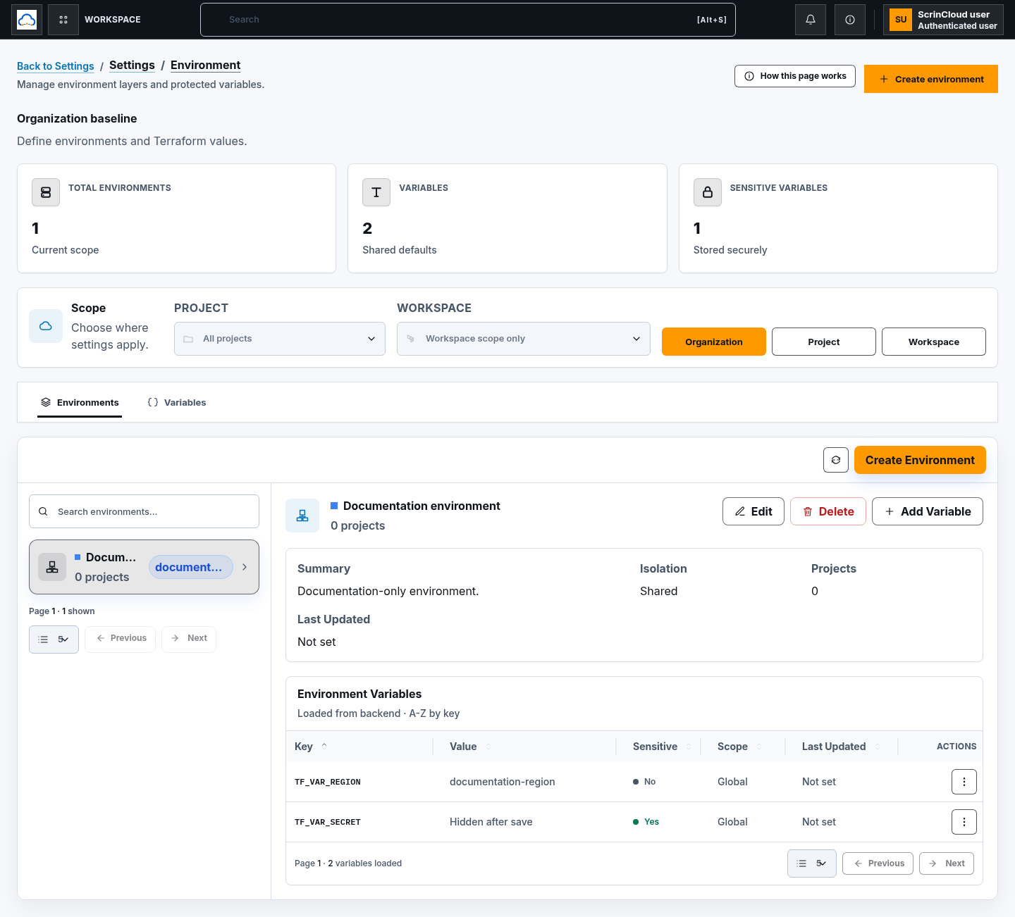Click How this page works
Viewport: 1015px width, 917px height.
point(795,76)
